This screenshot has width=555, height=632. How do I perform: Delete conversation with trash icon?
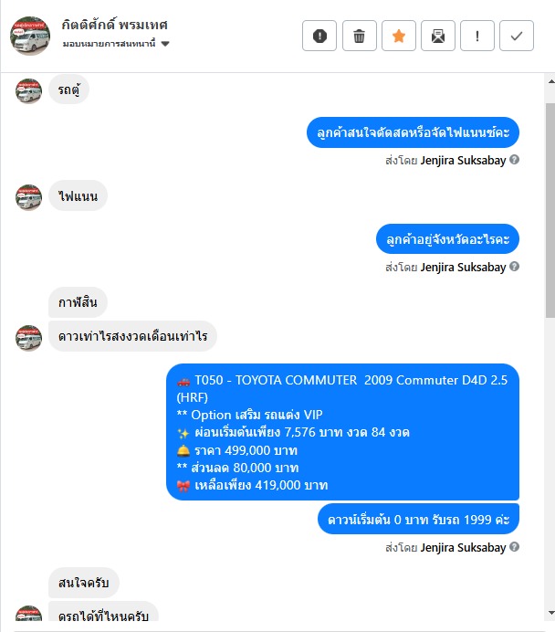tap(360, 36)
